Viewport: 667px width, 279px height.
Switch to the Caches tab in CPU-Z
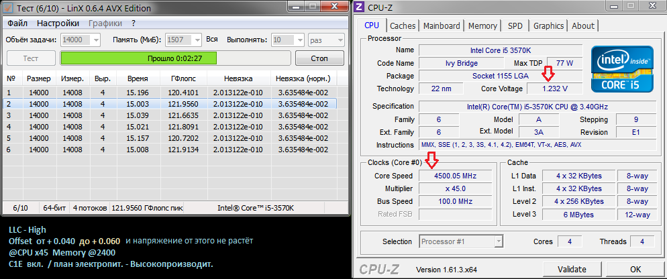[x=403, y=25]
